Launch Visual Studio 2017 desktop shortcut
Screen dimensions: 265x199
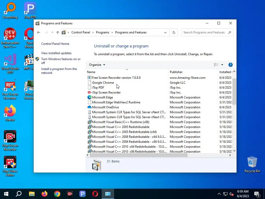click(10, 64)
